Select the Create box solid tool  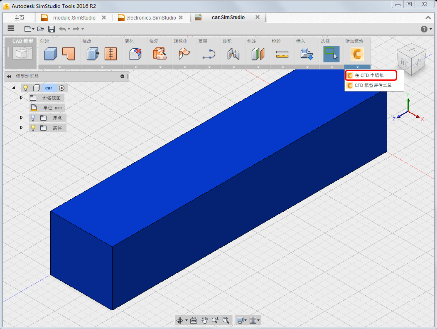pos(50,54)
